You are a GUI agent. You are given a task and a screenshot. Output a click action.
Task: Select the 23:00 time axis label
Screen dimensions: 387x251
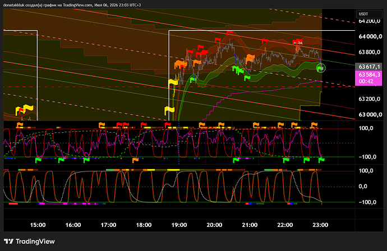coord(320,225)
